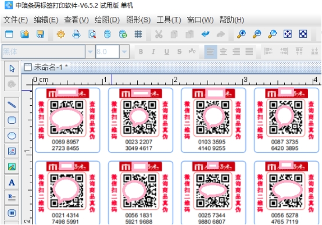Select the rich text tool
Screen dimensions: 322x225
[x=12, y=198]
